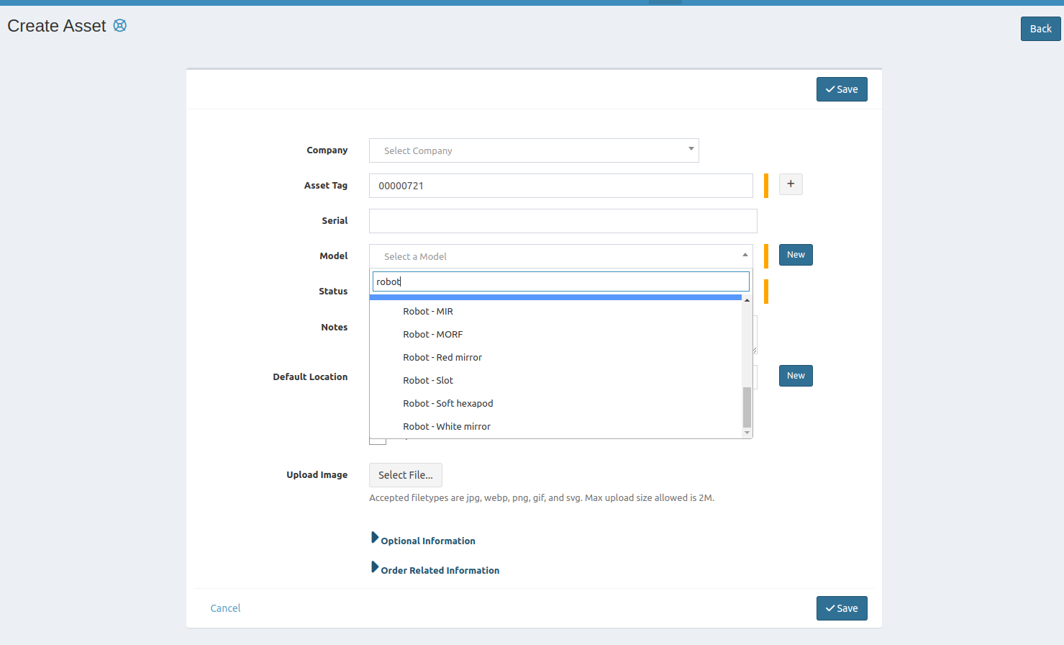Click Select File to upload an image
The width and height of the screenshot is (1064, 645).
click(x=405, y=475)
